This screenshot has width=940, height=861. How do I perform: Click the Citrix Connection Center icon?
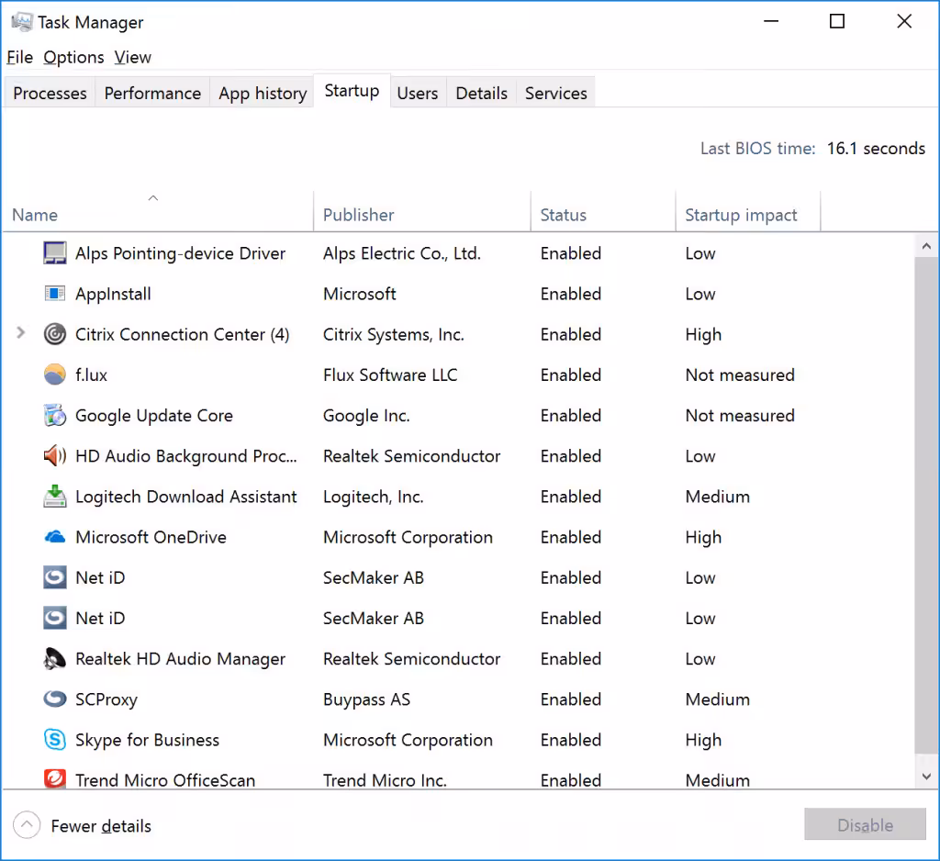54,334
